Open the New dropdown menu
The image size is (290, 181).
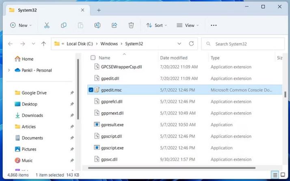pyautogui.click(x=21, y=25)
